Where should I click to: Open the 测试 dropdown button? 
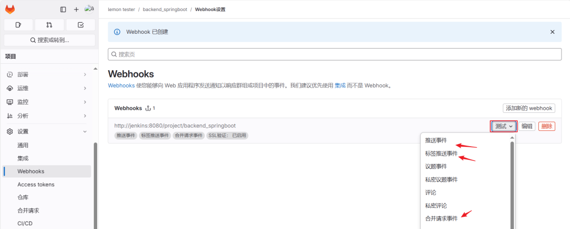pos(503,126)
